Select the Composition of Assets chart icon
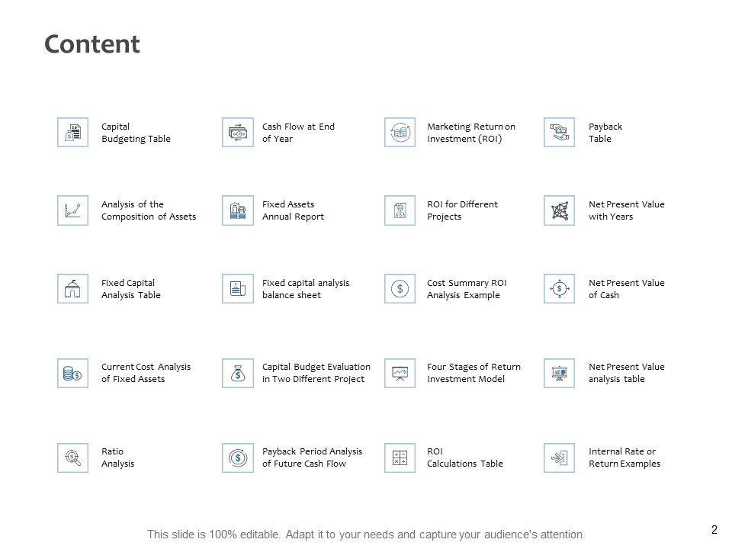 coord(73,210)
